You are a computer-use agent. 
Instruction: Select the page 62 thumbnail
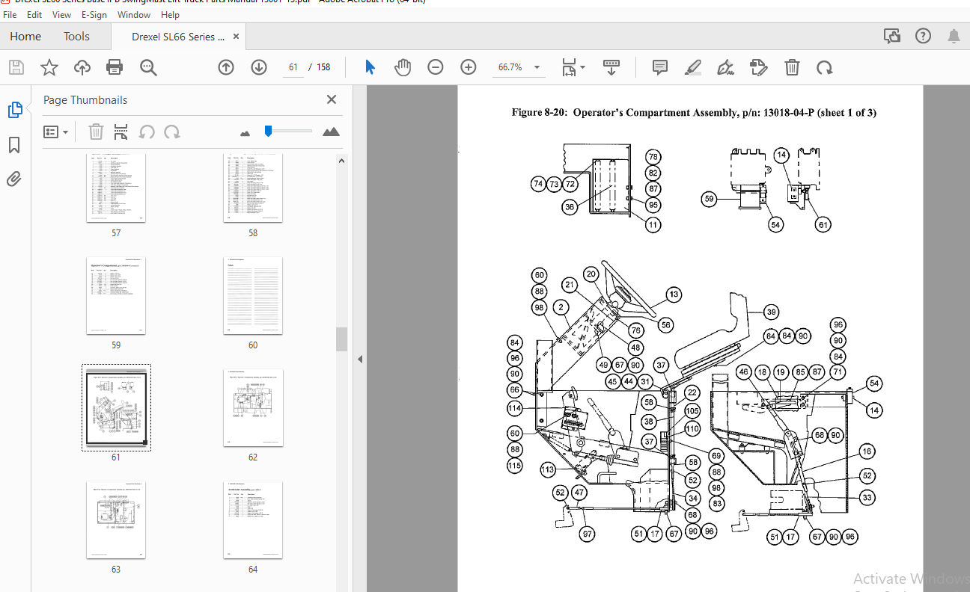click(253, 408)
